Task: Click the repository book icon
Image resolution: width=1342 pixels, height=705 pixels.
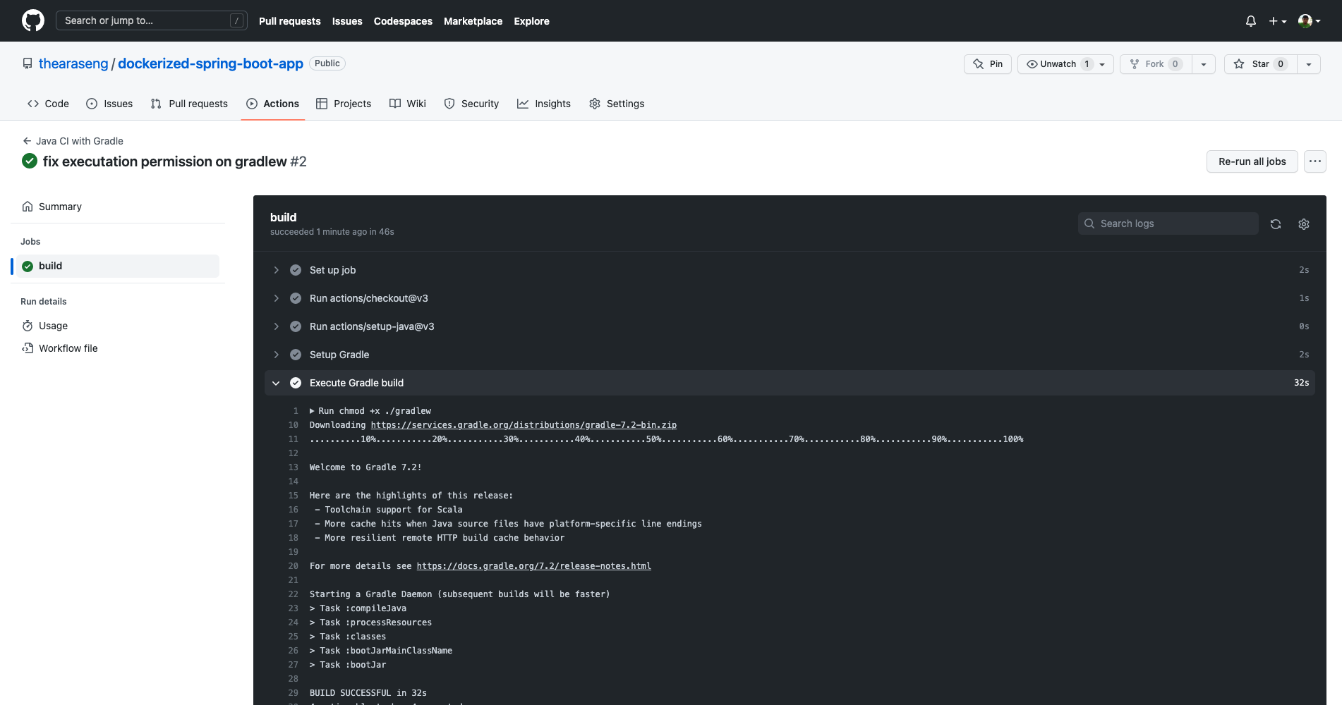Action: pyautogui.click(x=28, y=63)
